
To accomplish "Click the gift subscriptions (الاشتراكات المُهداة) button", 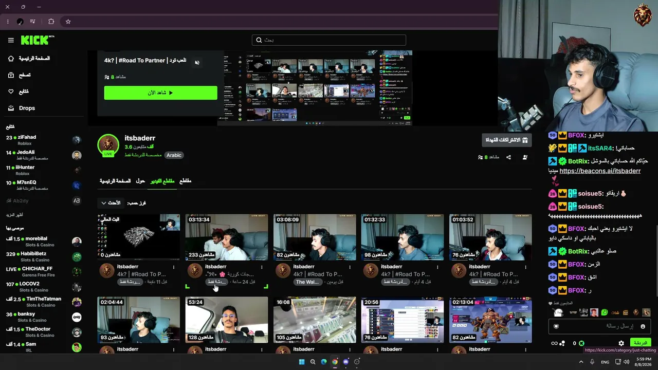I will [507, 140].
